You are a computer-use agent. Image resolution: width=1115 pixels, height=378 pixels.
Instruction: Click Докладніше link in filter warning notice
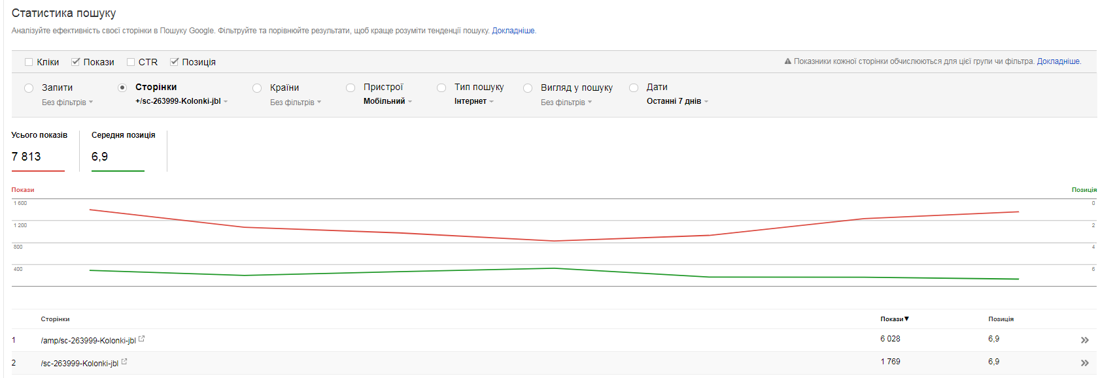click(1058, 61)
